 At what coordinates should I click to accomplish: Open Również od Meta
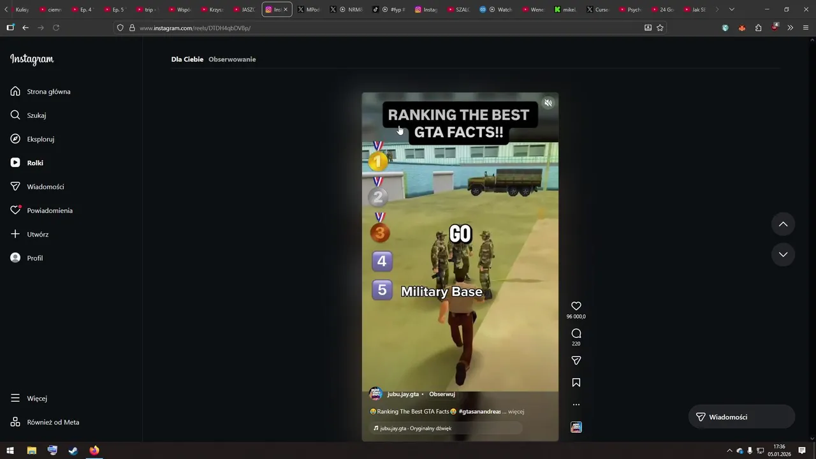tap(45, 422)
